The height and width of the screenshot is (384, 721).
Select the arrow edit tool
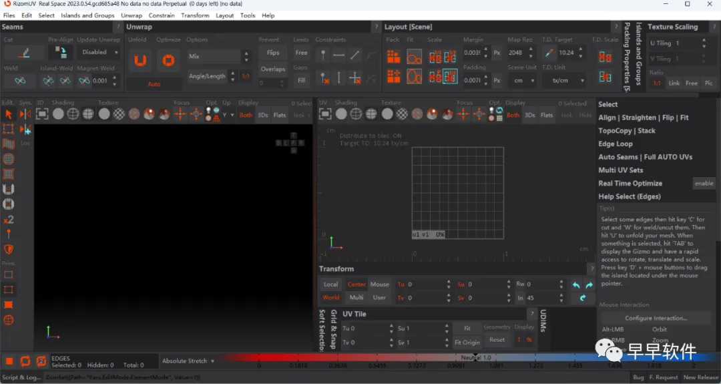(x=8, y=114)
